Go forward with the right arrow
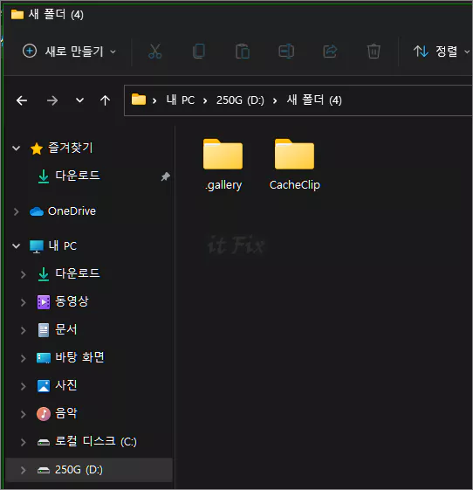Viewport: 473px width, 490px height. (52, 100)
